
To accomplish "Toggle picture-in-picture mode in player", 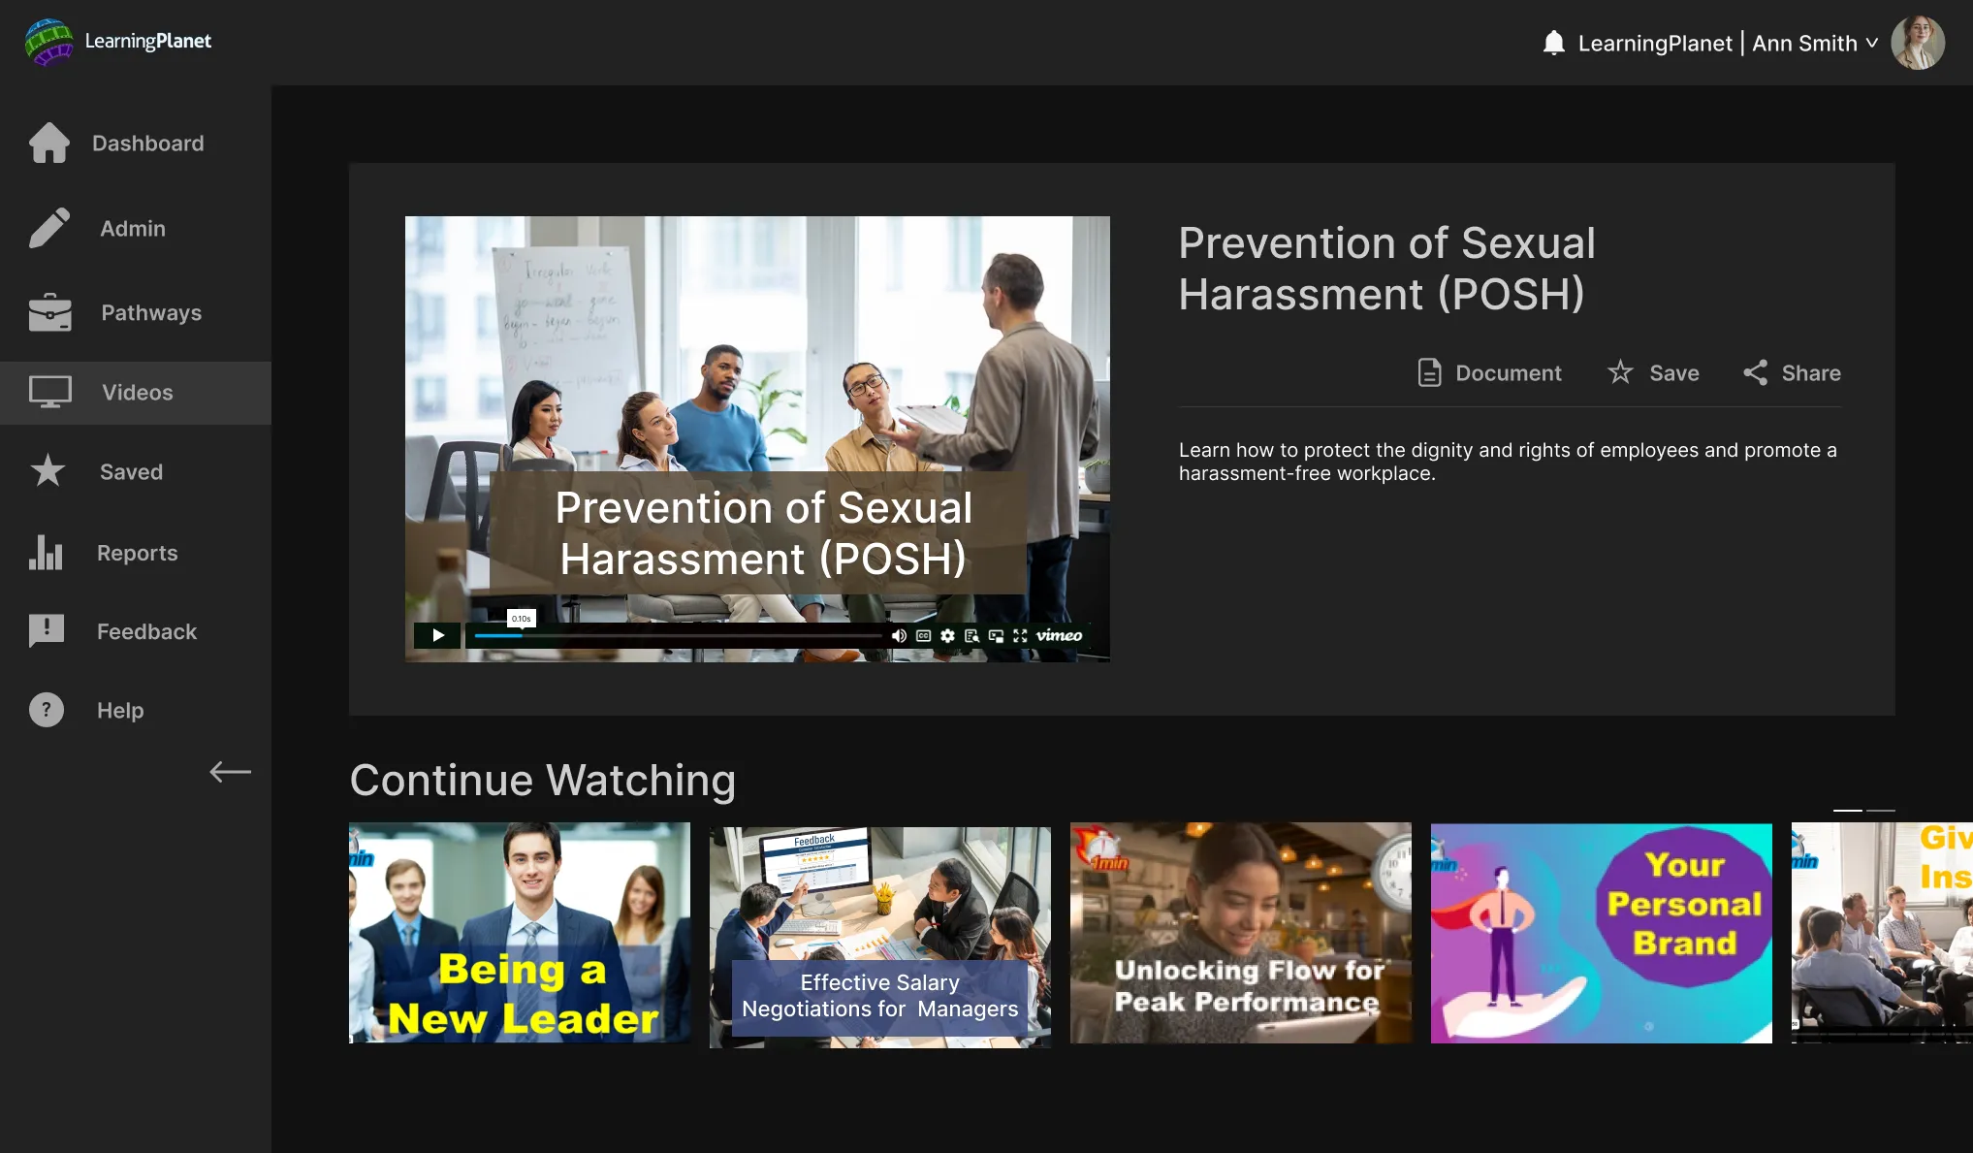I will [x=996, y=635].
